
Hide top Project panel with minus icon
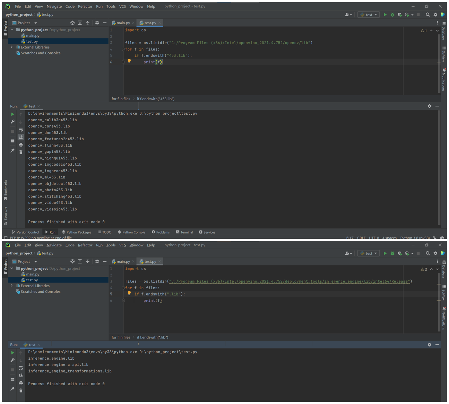coord(104,23)
